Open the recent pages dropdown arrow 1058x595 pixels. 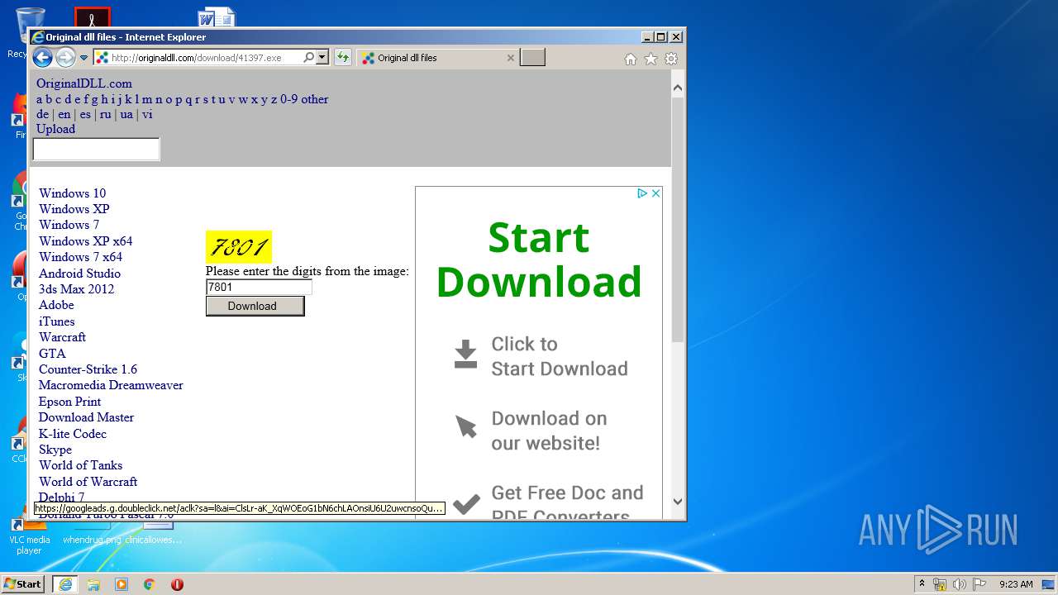point(83,58)
